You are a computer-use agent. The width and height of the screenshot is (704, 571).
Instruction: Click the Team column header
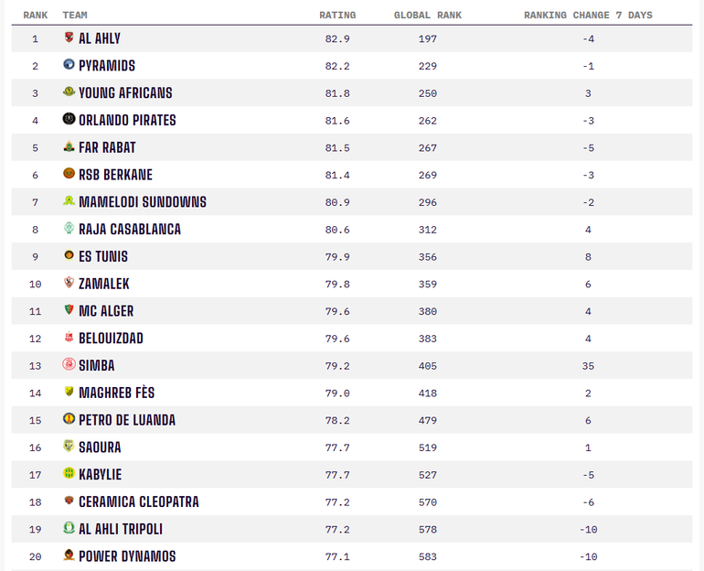(x=75, y=15)
